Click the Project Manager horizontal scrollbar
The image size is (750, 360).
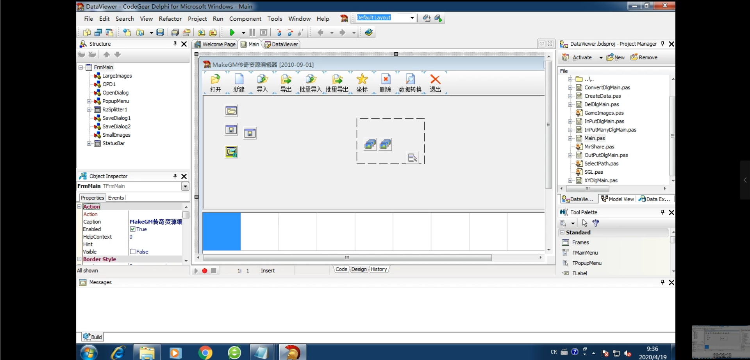coord(587,188)
